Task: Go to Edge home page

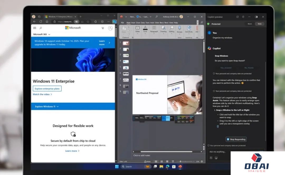Action: coord(47,22)
